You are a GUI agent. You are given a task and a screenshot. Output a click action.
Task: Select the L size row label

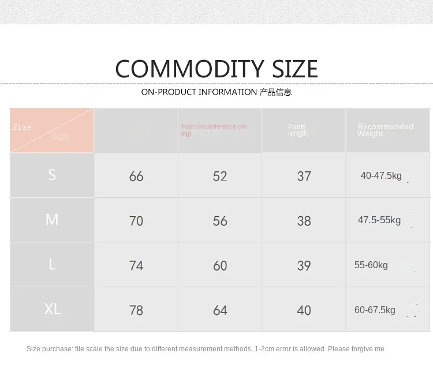52,265
